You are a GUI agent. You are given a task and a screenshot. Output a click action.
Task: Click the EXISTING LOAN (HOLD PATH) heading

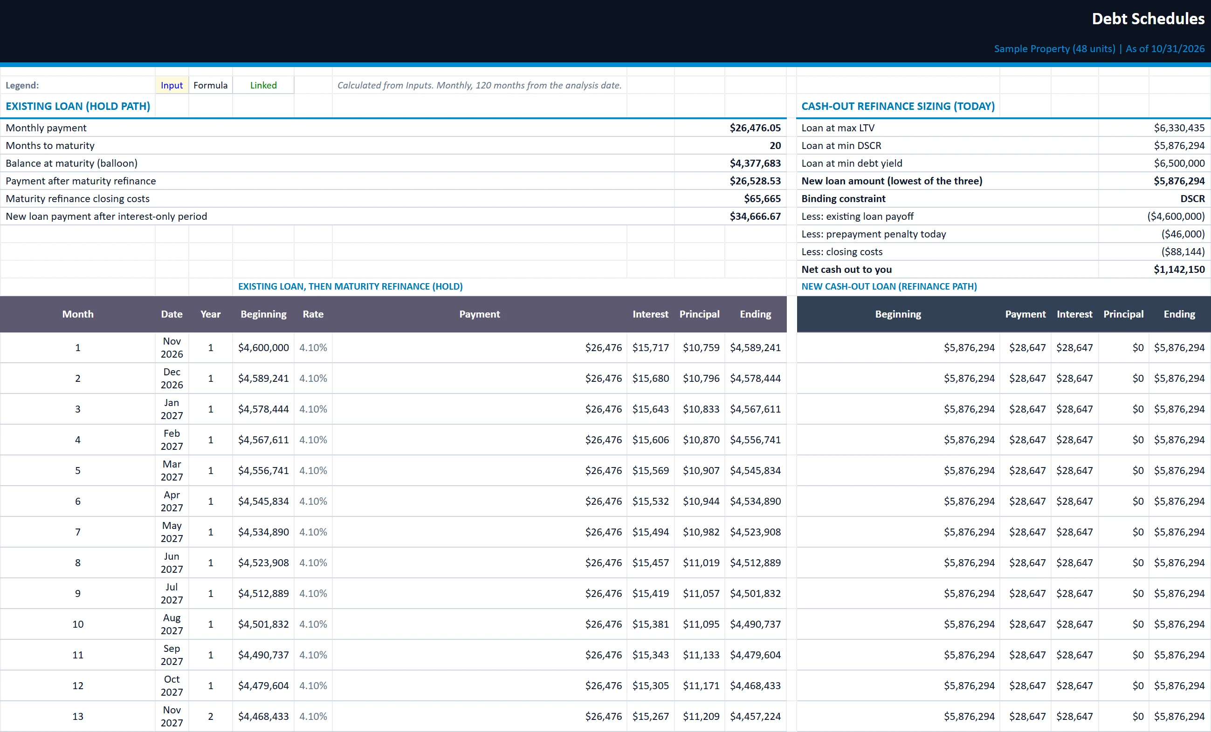coord(78,106)
